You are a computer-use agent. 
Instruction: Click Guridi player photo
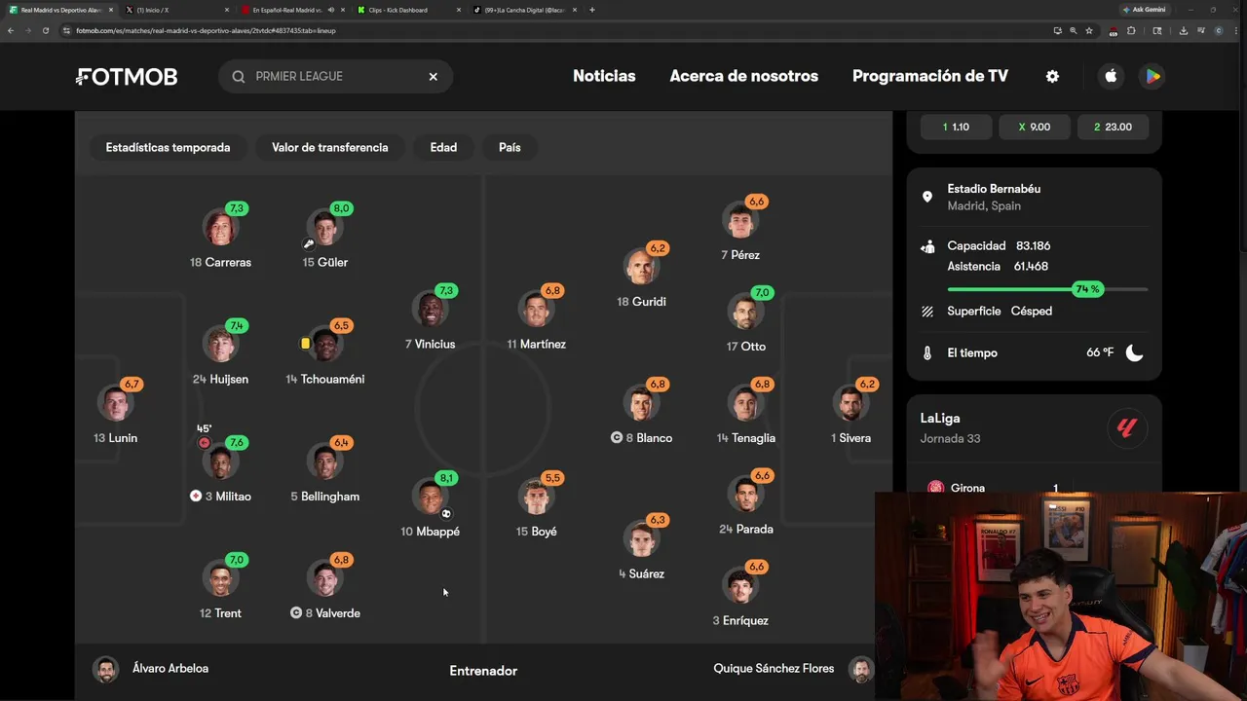click(x=642, y=267)
